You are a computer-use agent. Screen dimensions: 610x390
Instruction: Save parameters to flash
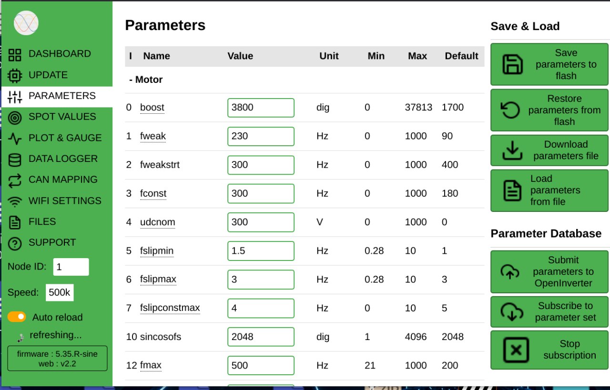549,64
